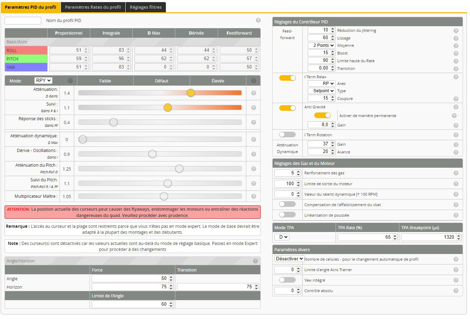Screen dimensions: 470x319
Task: Disable the I Term Relax toggle
Action: click(287, 78)
